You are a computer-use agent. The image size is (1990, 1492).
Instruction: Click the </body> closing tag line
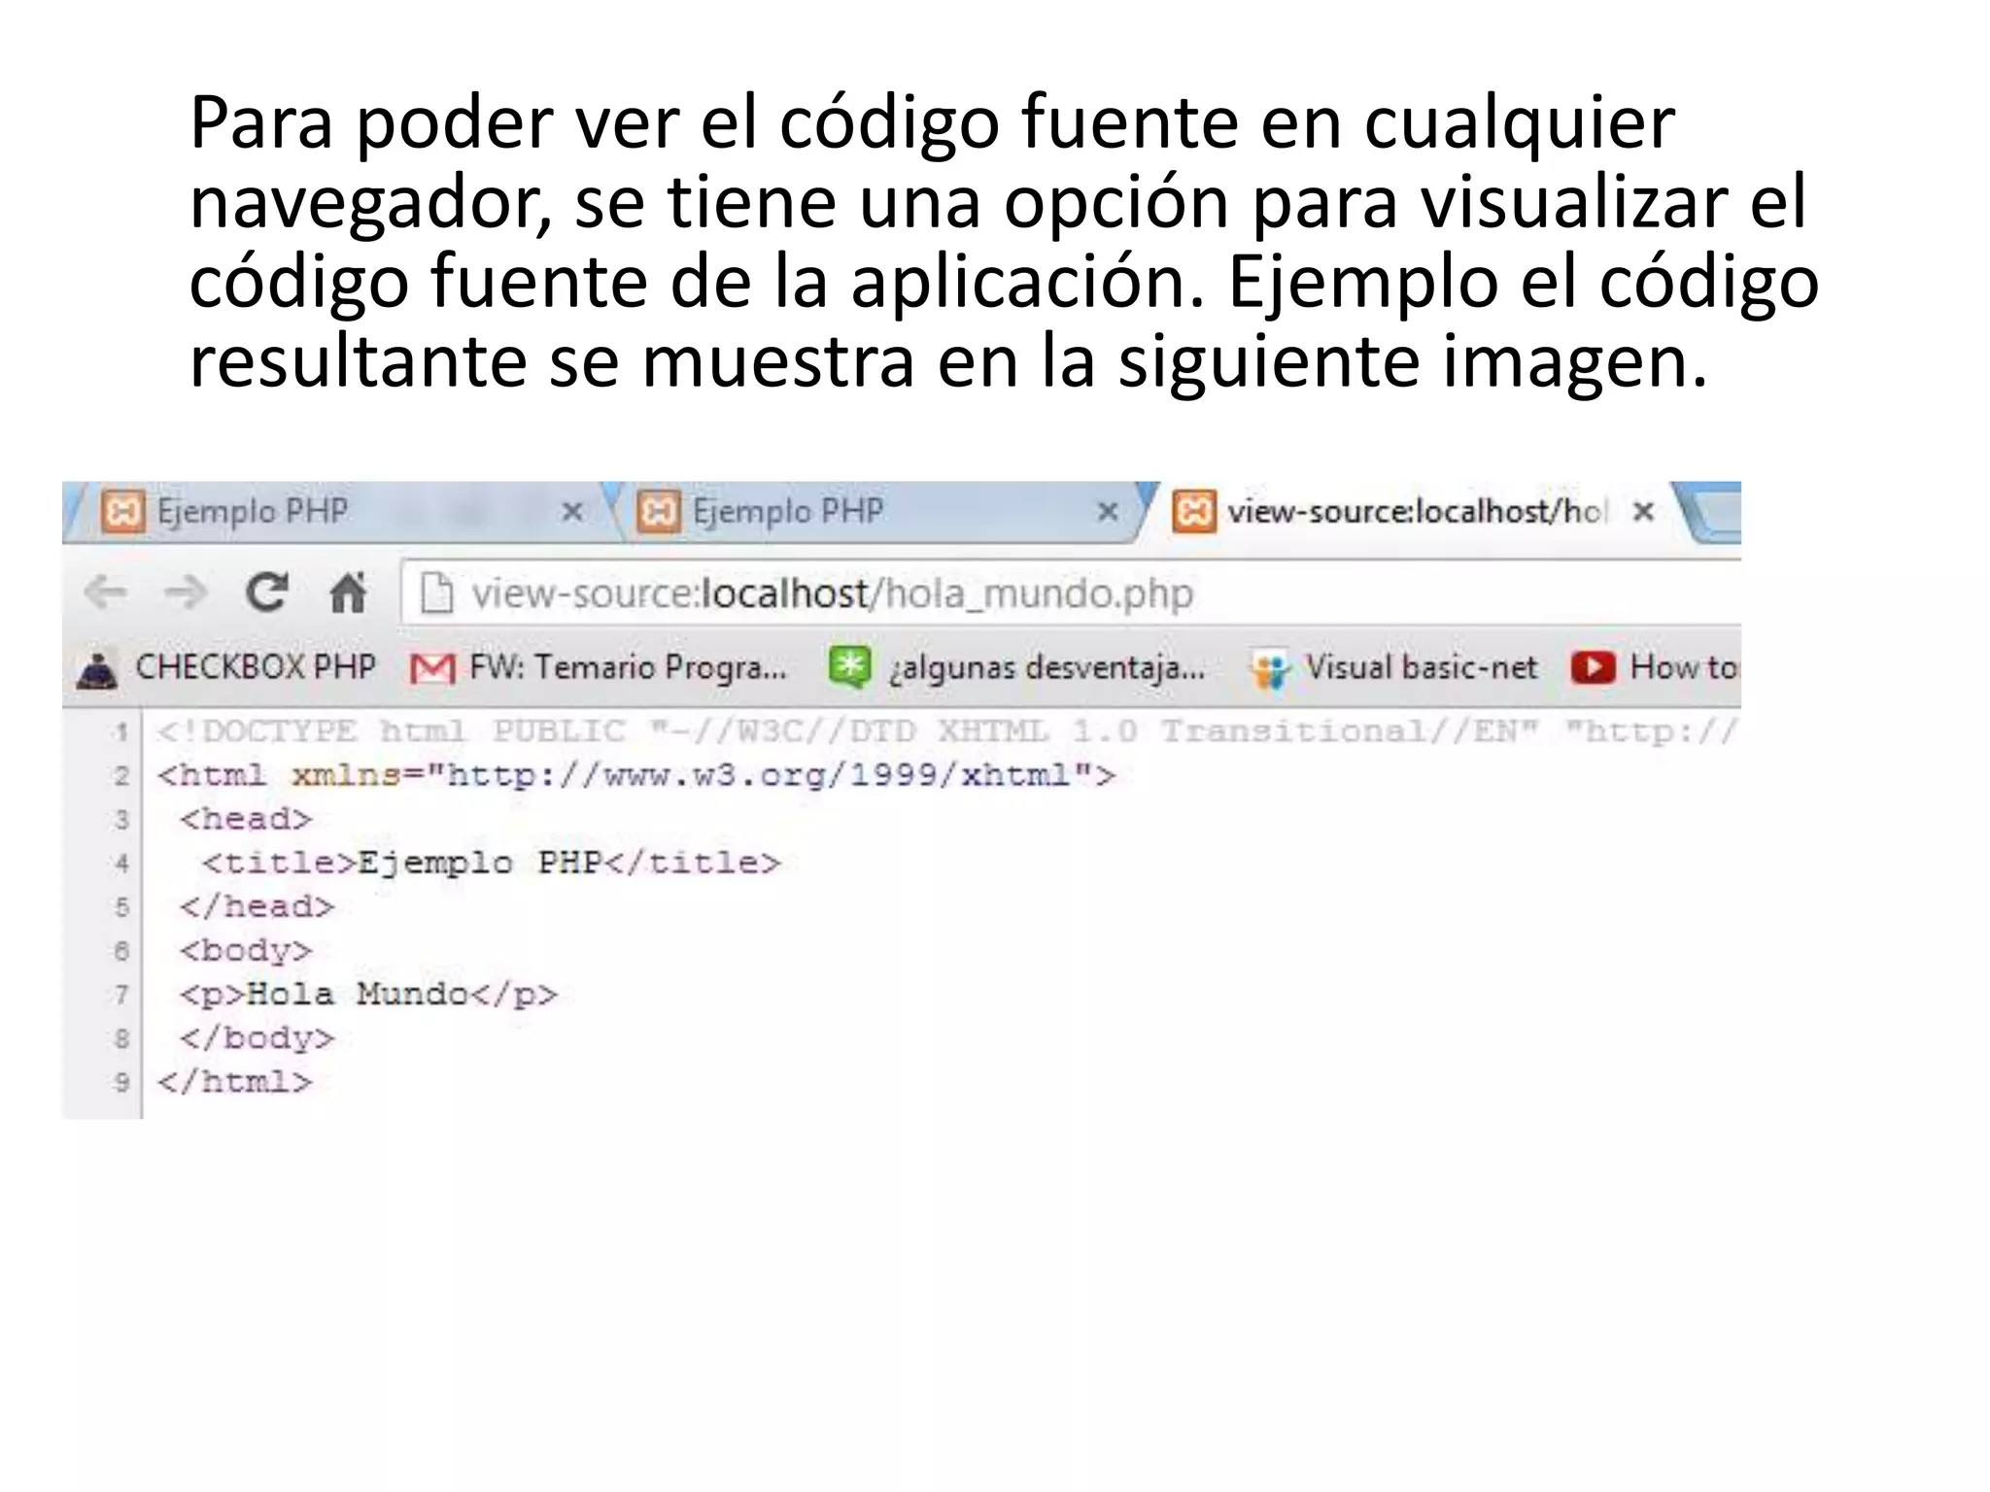click(257, 1037)
